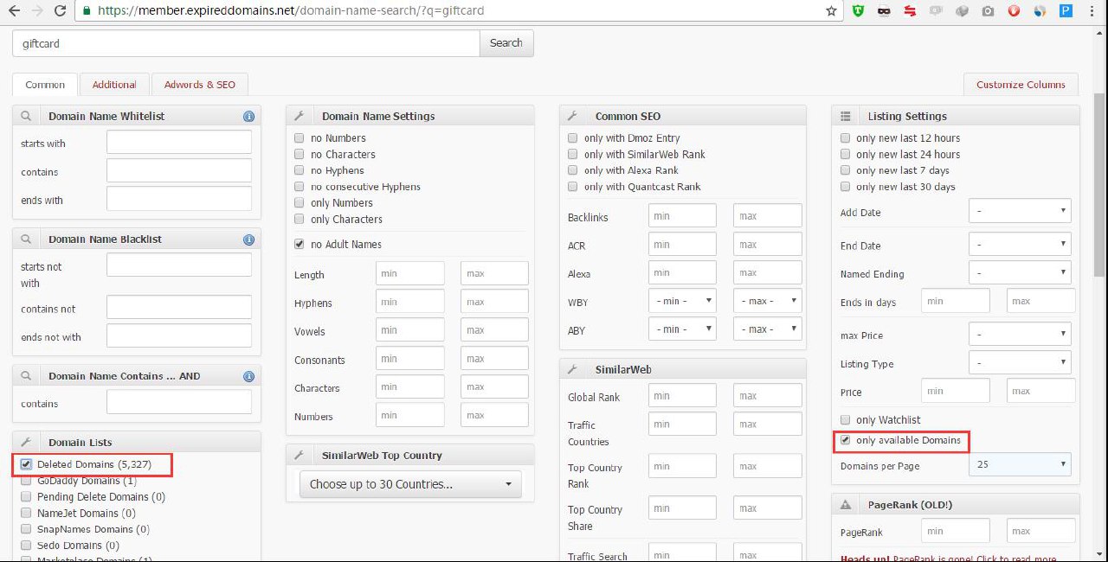
Task: Check only with Alexa Rank option
Action: point(573,170)
